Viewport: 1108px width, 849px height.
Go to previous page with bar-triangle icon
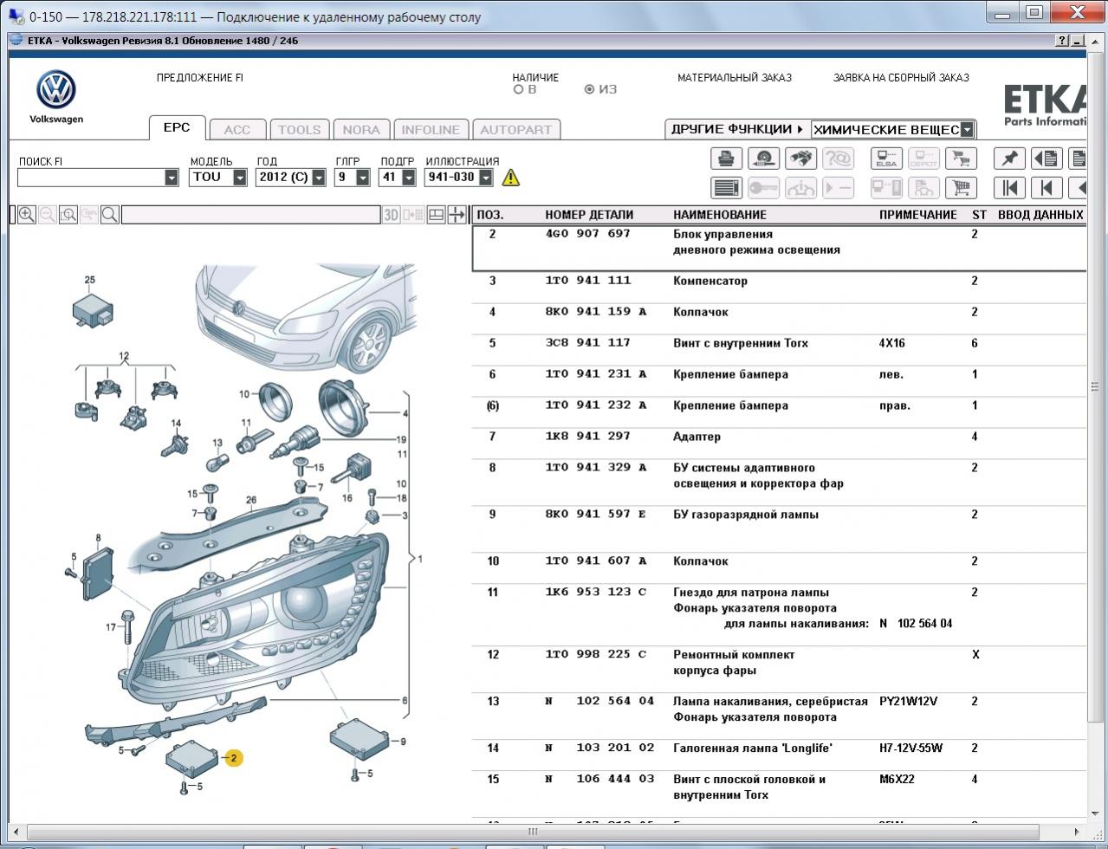[1046, 188]
